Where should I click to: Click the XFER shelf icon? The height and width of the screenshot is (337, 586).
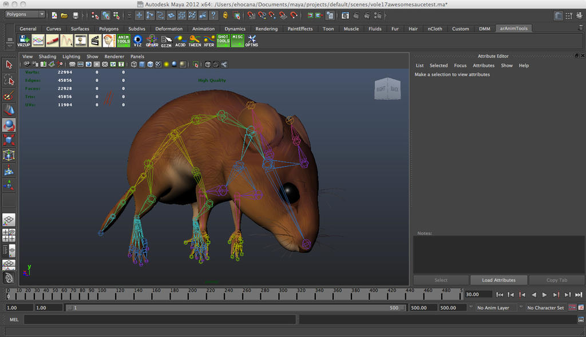click(x=208, y=41)
